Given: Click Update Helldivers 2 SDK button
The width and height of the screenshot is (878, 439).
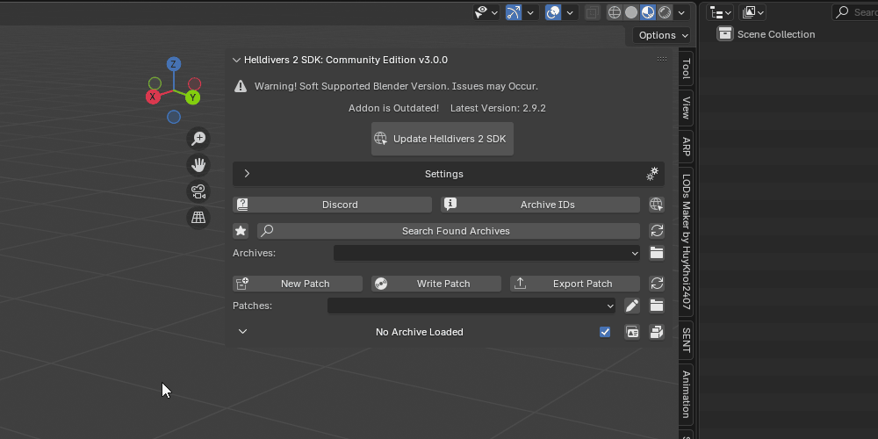Looking at the screenshot, I should [443, 139].
